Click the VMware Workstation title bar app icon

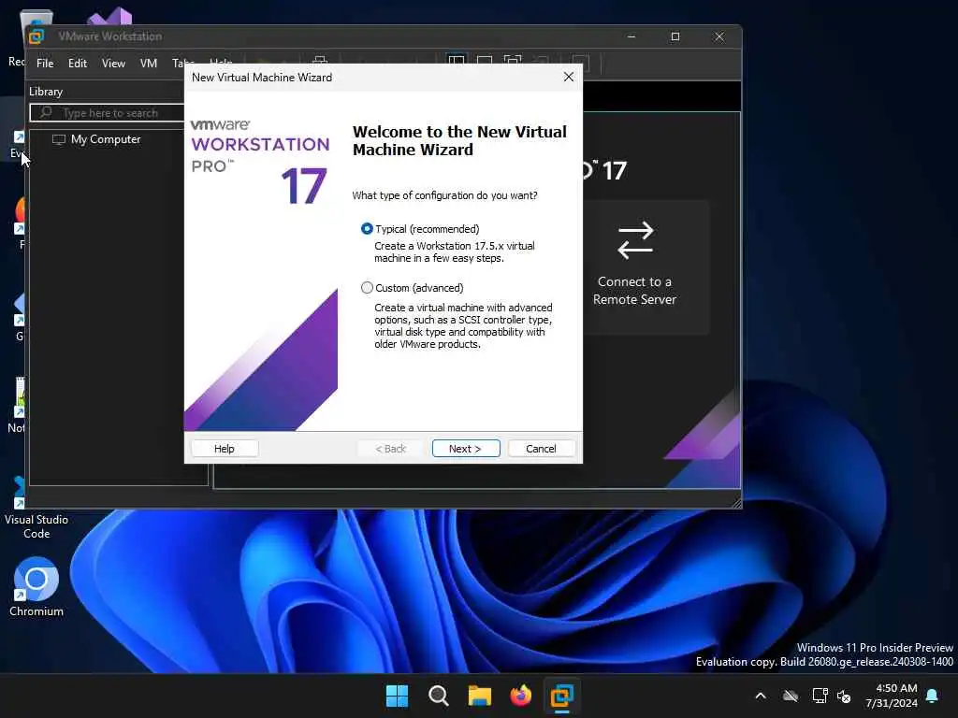pos(36,36)
